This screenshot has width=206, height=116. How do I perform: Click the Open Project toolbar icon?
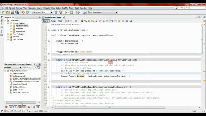pyautogui.click(x=13, y=12)
